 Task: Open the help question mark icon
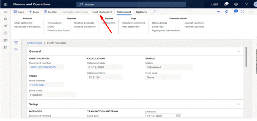246,4
